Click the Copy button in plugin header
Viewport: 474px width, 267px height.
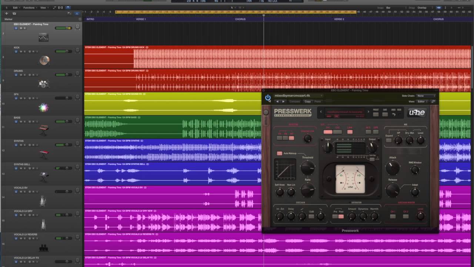pos(308,102)
